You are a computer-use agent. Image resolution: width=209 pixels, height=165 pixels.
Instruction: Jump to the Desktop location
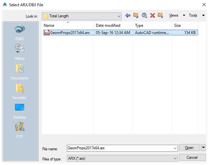(20, 111)
